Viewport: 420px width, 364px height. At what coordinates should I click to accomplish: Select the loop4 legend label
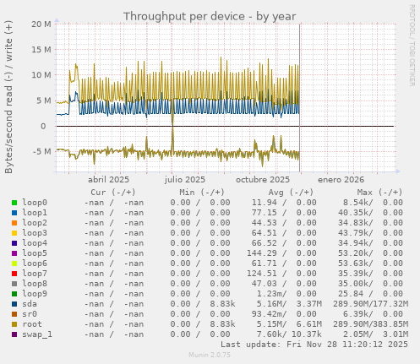pyautogui.click(x=35, y=243)
